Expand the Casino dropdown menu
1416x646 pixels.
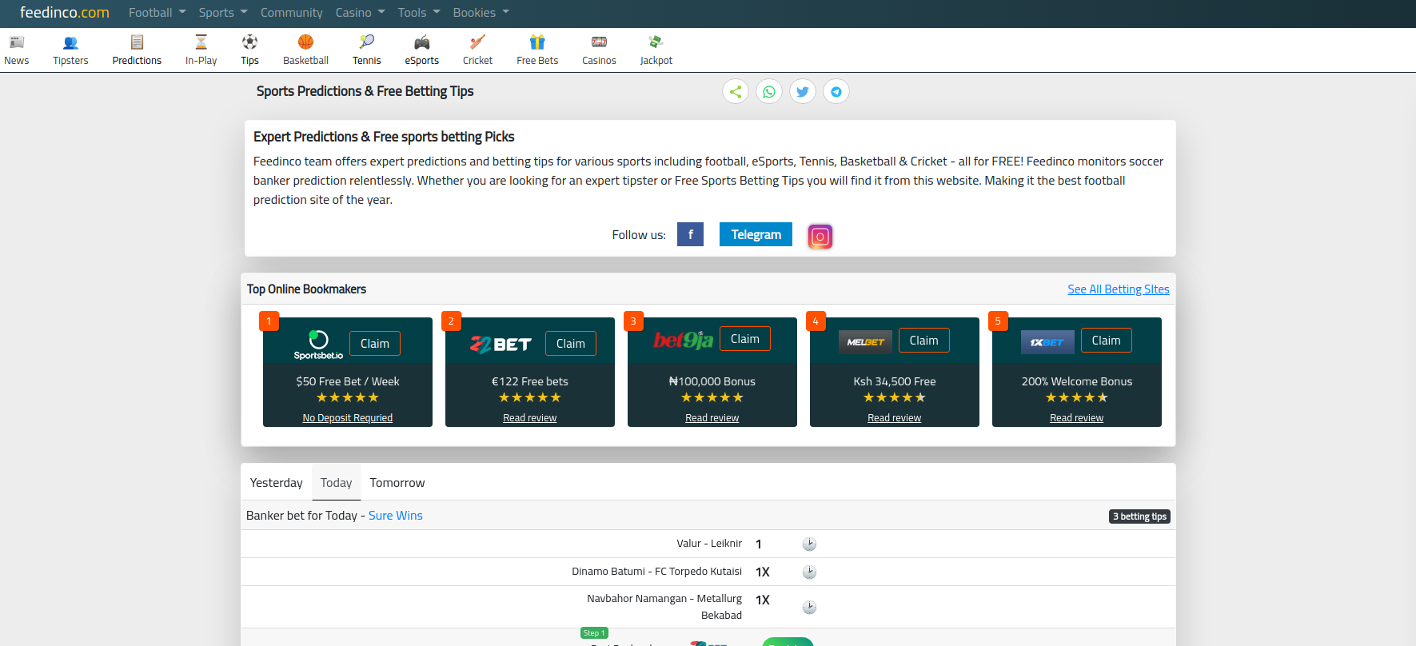[360, 13]
